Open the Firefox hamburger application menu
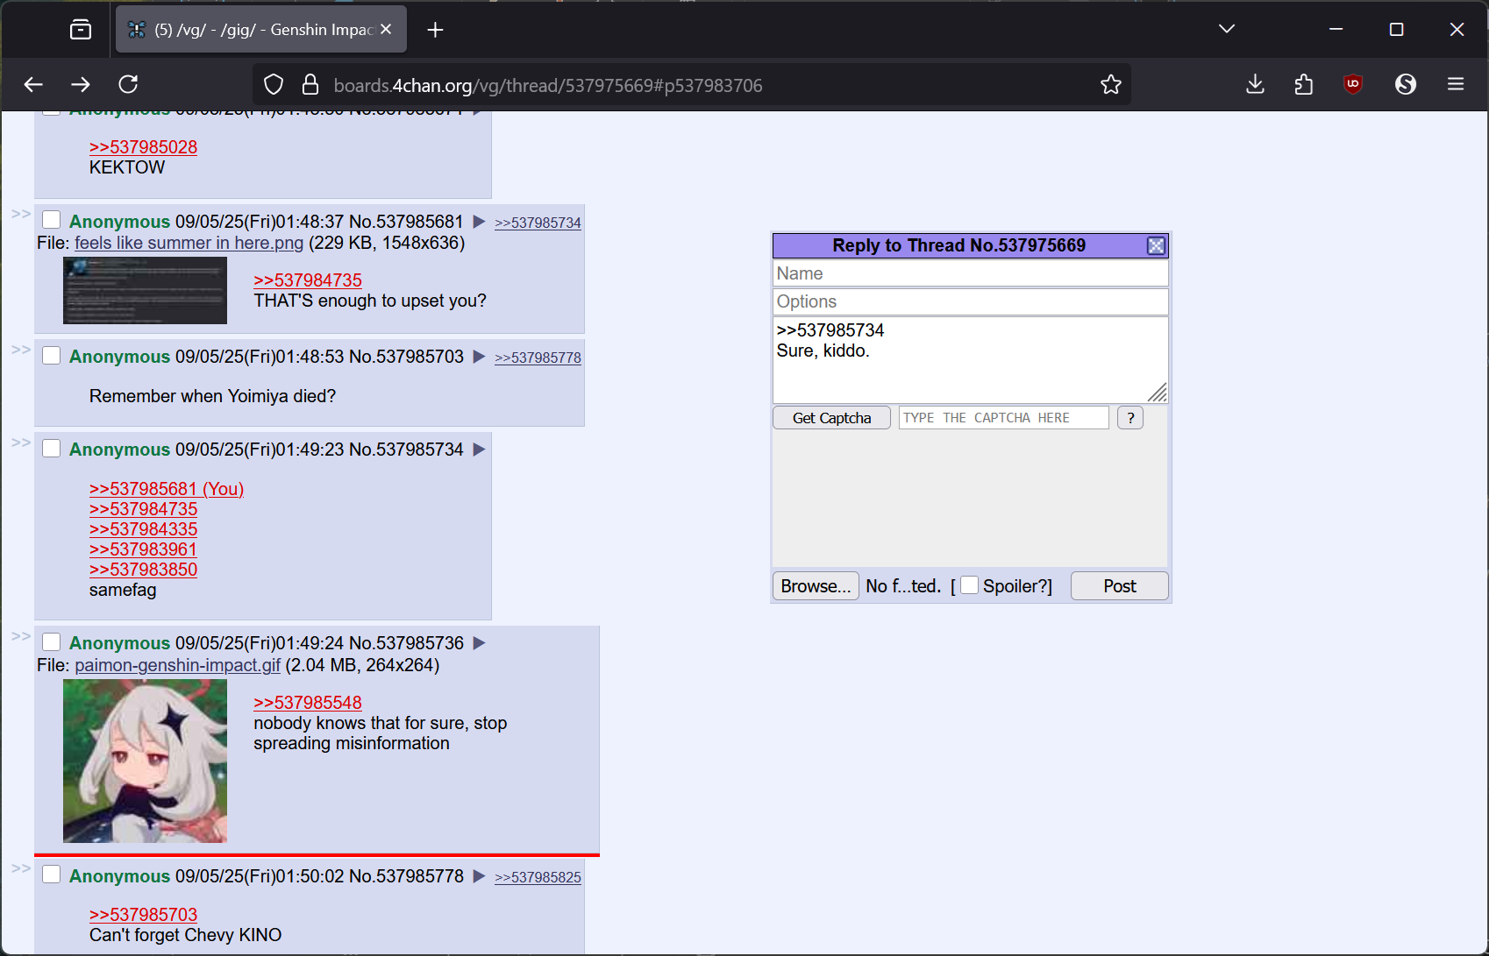 (x=1456, y=84)
